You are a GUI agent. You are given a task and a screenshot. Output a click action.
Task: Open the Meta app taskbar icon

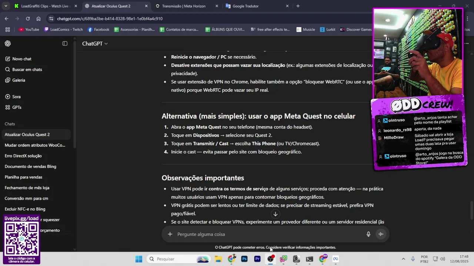pos(336,259)
